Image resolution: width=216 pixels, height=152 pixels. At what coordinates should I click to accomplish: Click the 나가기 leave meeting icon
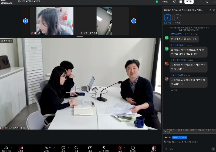(154, 148)
